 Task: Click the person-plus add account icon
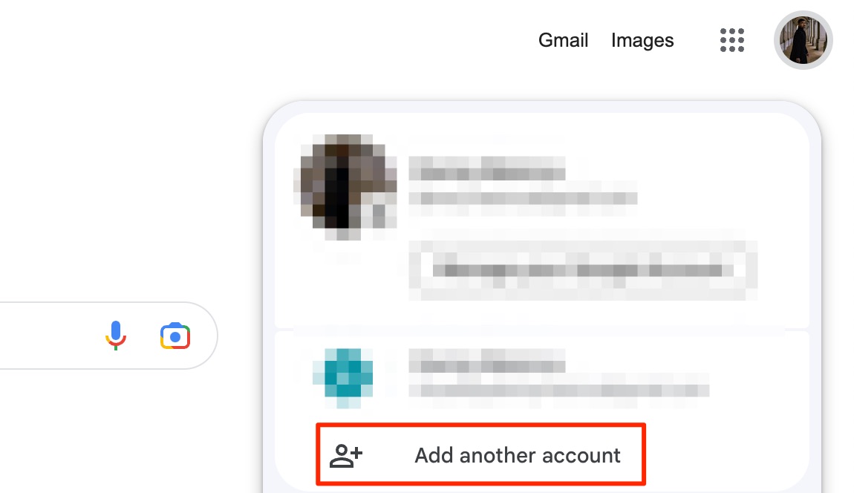pos(346,456)
